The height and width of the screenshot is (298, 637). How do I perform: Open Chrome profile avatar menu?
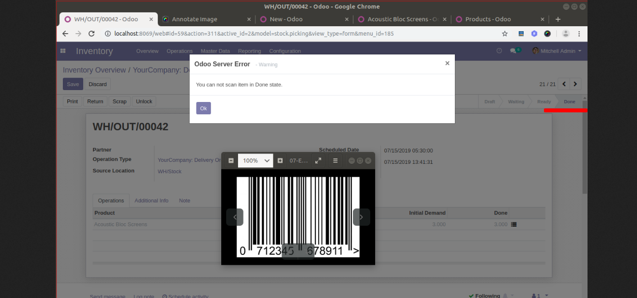tap(566, 34)
